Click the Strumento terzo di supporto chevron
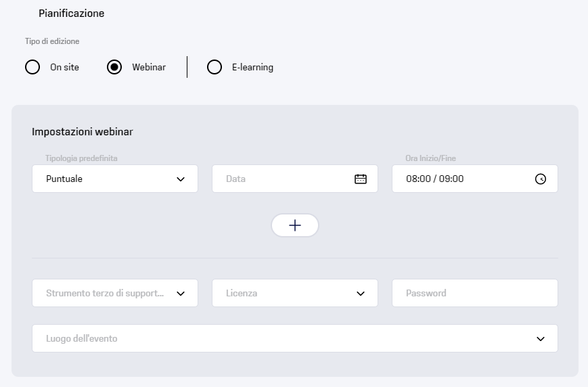Image resolution: width=588 pixels, height=387 pixels. click(181, 294)
